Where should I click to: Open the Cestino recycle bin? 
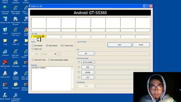pyautogui.click(x=5, y=31)
